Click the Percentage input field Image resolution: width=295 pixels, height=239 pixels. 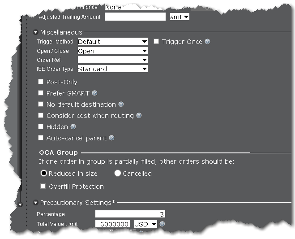tap(130, 214)
